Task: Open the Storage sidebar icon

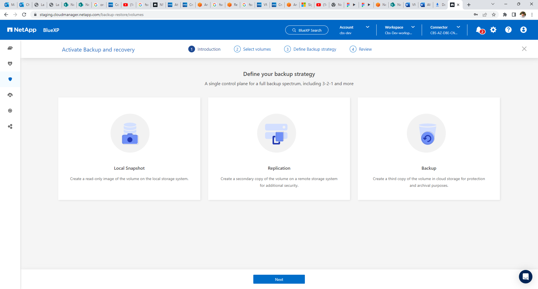Action: pyautogui.click(x=10, y=48)
